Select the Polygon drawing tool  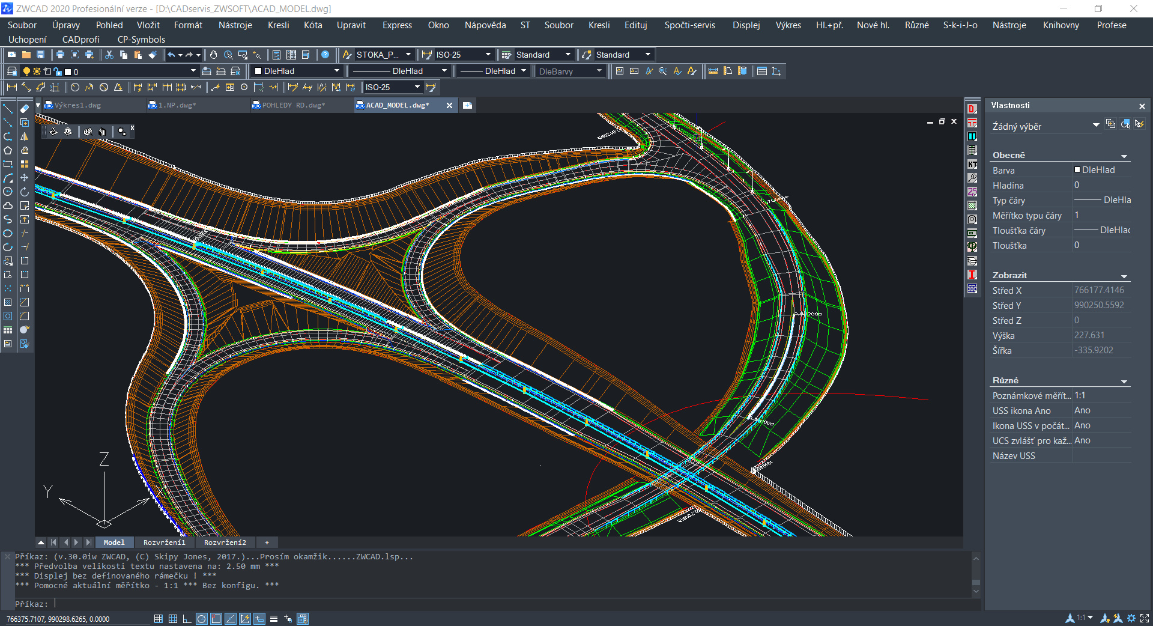click(x=8, y=150)
